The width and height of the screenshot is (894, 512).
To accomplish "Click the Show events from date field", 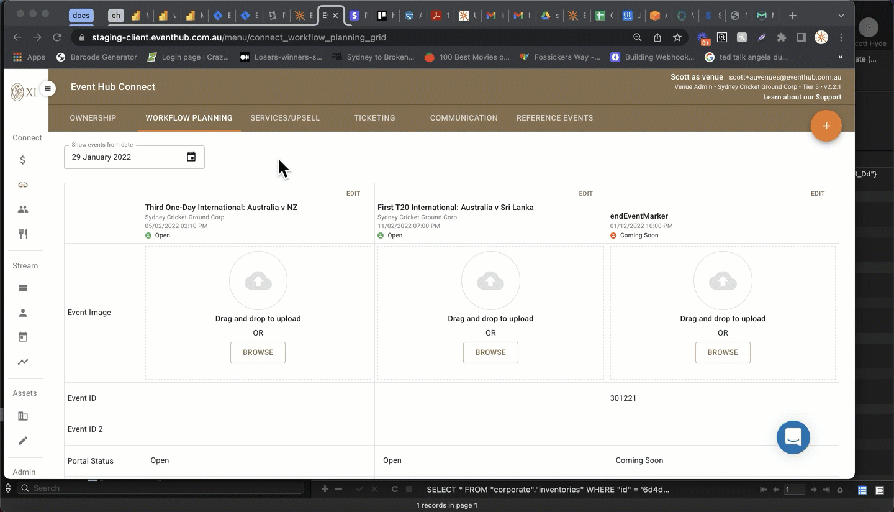I will [x=134, y=157].
